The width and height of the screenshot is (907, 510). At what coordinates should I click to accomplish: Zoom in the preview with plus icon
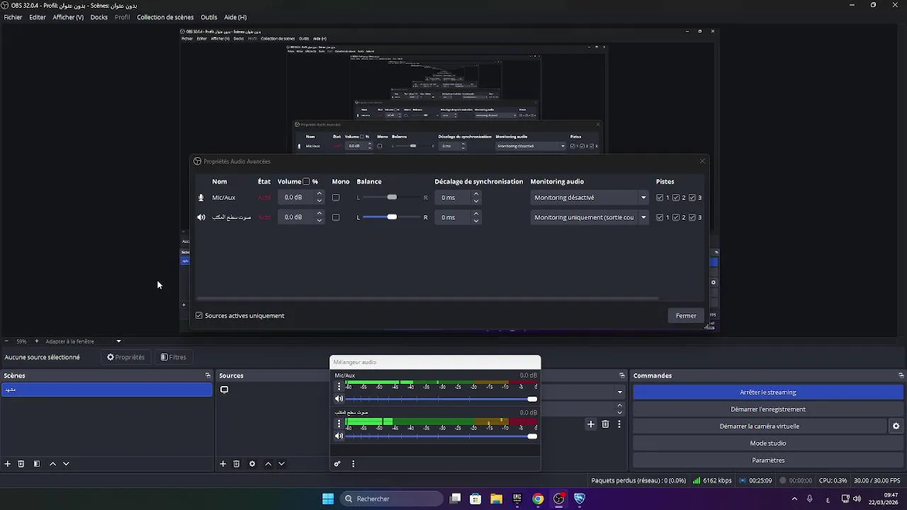[37, 341]
